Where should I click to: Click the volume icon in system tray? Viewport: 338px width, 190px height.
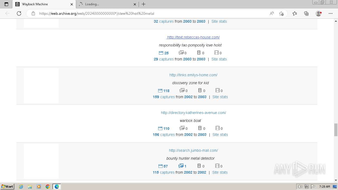[300, 187]
